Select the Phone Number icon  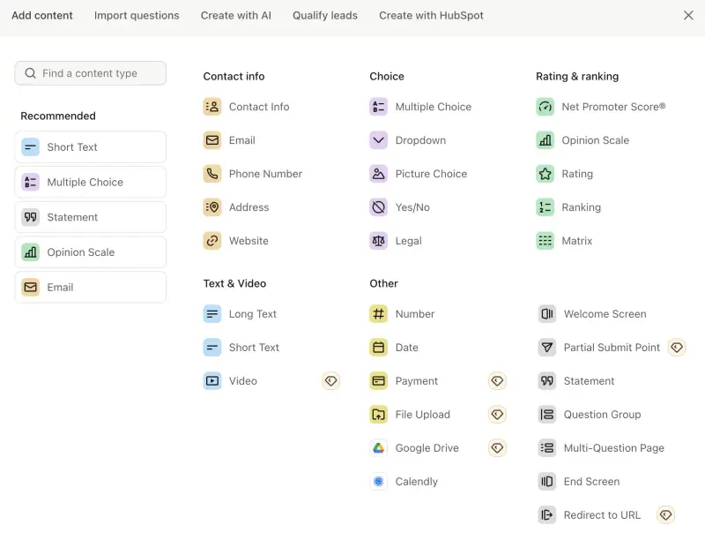click(x=212, y=174)
